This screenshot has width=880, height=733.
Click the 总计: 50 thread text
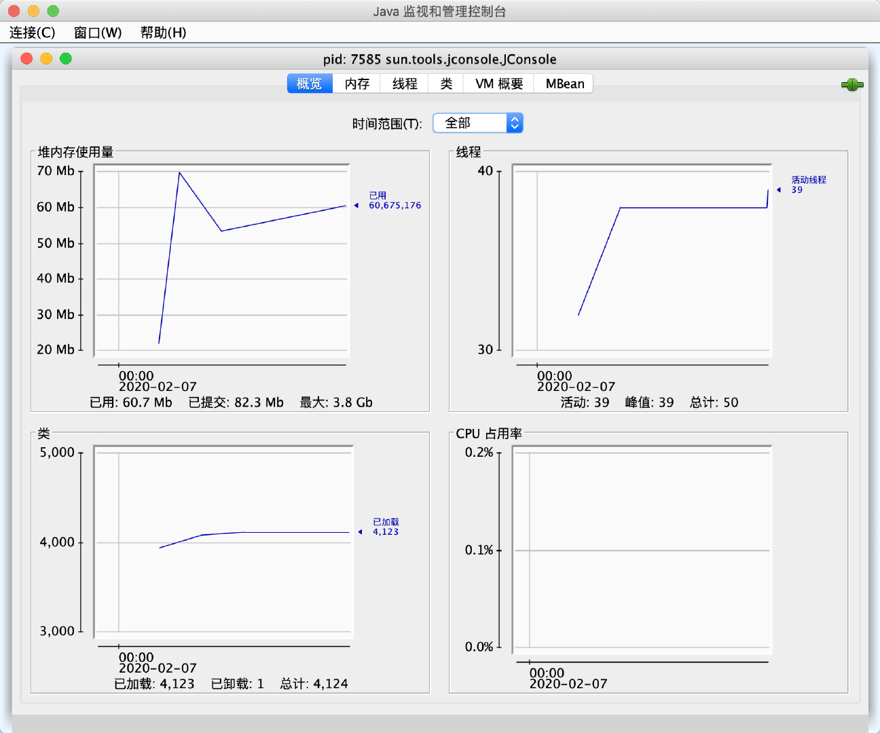point(714,402)
